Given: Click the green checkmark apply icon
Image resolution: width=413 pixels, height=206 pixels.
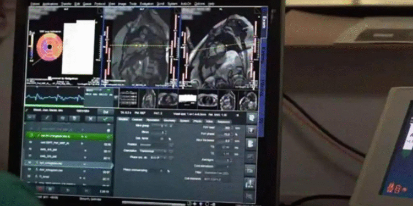Looking at the screenshot, I should [x=105, y=119].
